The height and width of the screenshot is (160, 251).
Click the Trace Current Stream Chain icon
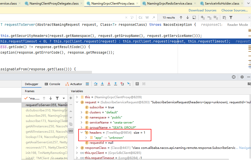[144, 84]
